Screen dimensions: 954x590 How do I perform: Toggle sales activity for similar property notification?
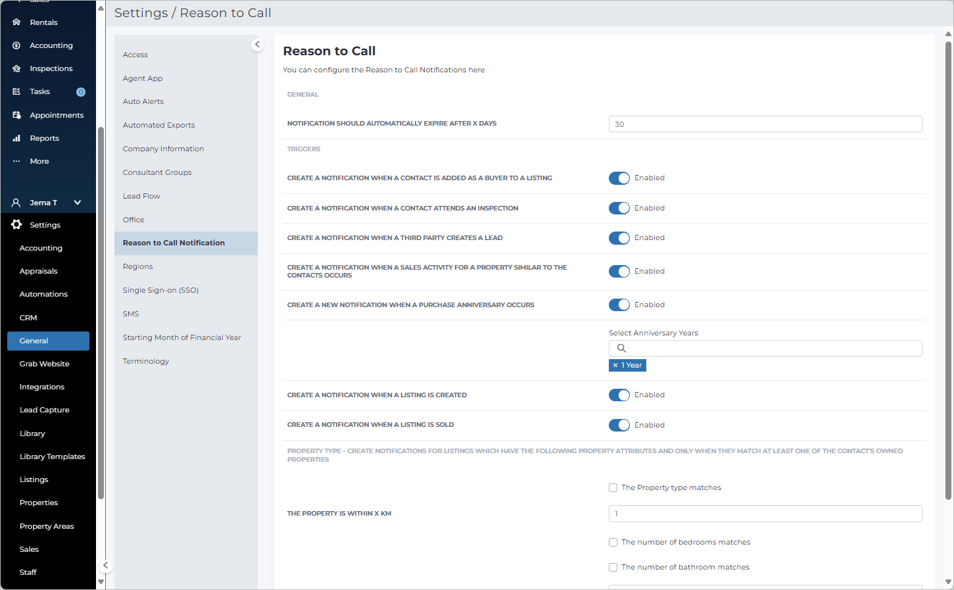(619, 271)
